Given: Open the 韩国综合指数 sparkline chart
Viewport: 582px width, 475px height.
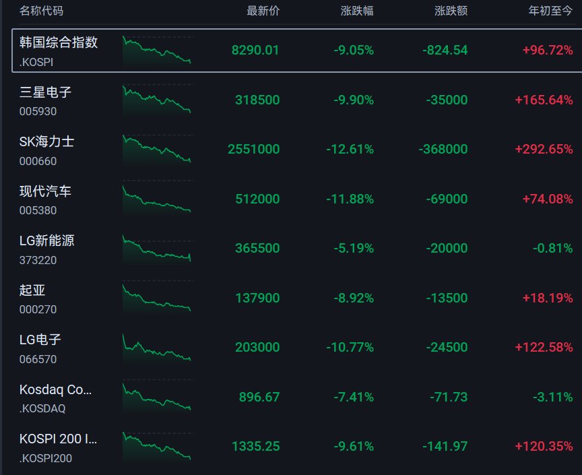Looking at the screenshot, I should pyautogui.click(x=158, y=50).
